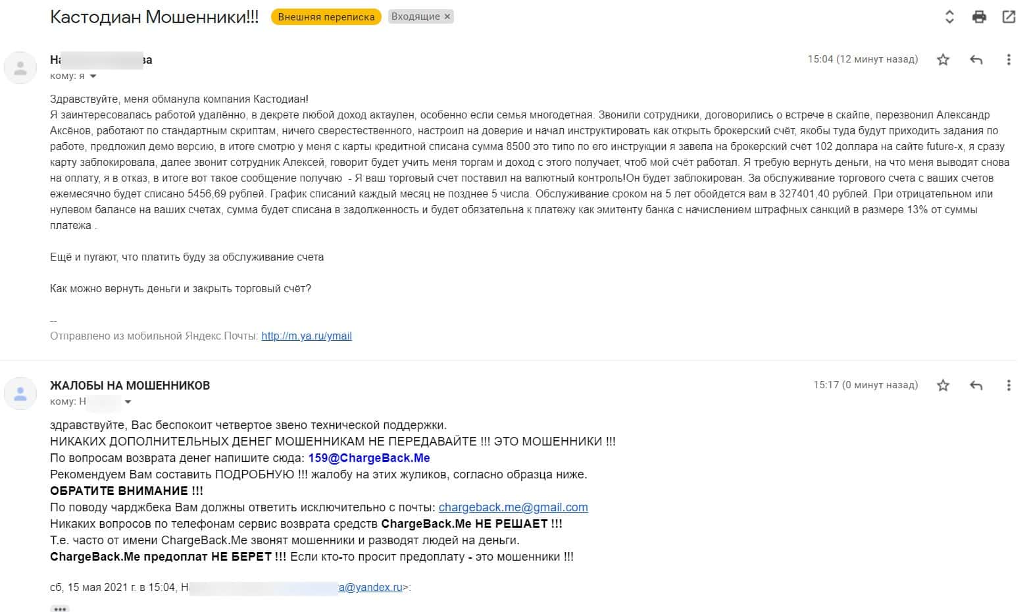Click the chargeback.me@gmail.com email link
This screenshot has height=612, width=1029.
(513, 507)
